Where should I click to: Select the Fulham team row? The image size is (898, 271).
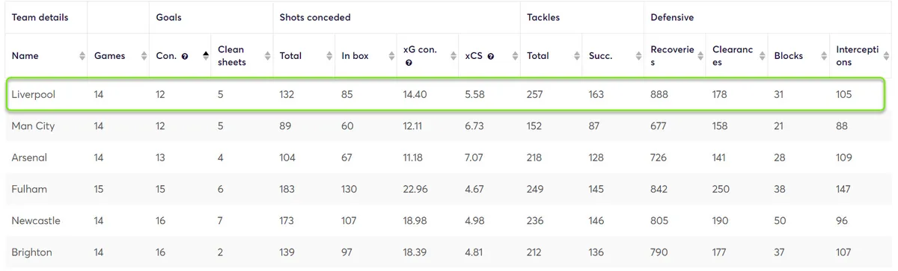coord(448,189)
